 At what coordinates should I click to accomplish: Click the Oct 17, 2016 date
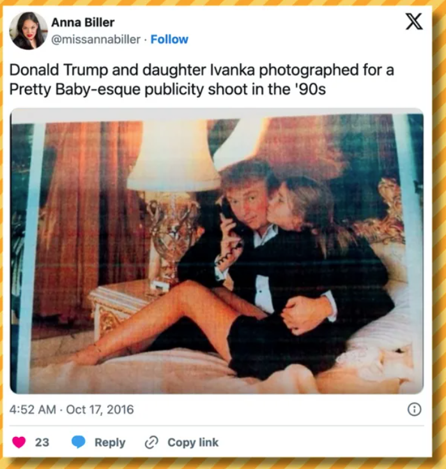[100, 409]
